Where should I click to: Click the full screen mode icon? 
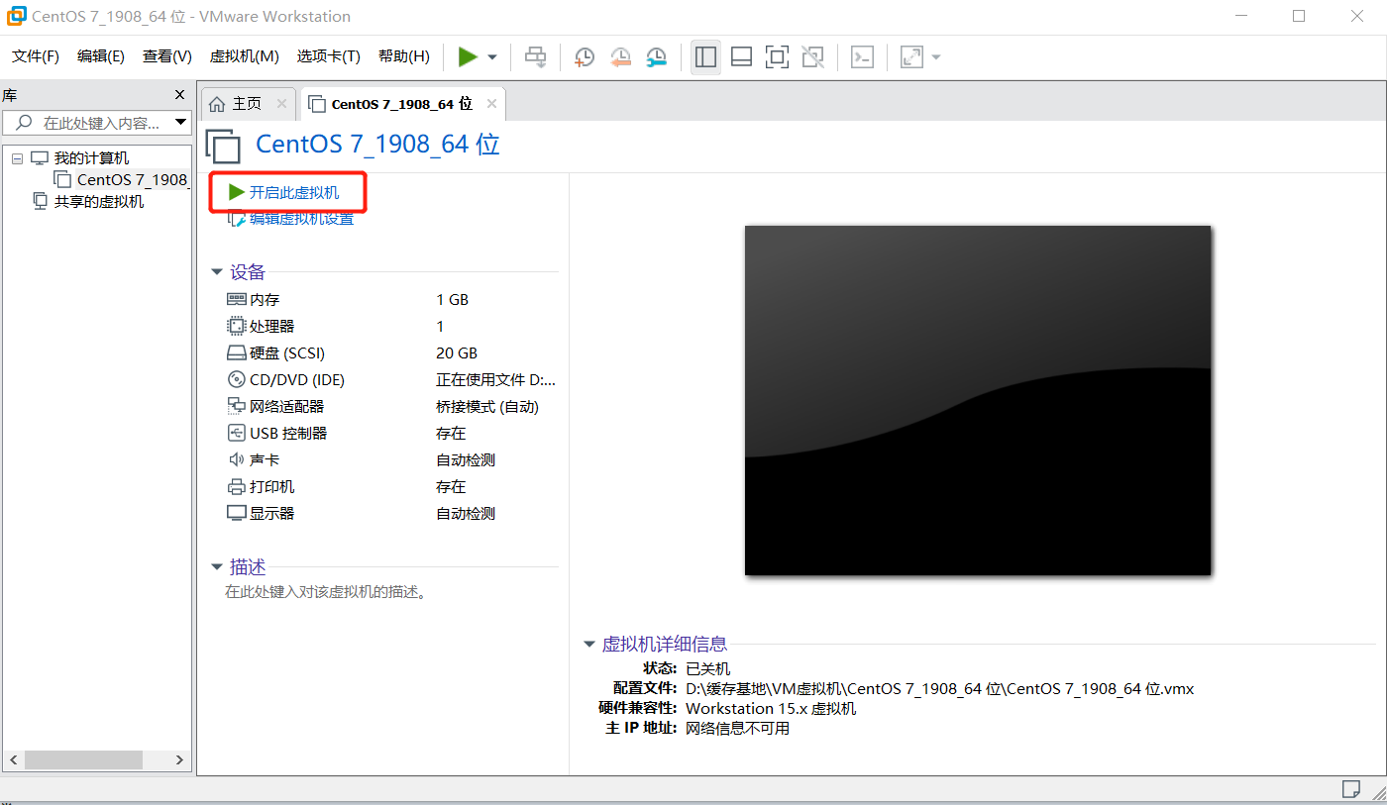pyautogui.click(x=777, y=57)
